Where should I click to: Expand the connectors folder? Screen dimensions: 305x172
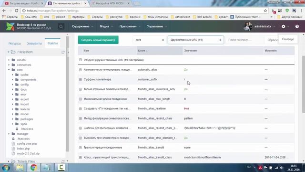[9, 65]
